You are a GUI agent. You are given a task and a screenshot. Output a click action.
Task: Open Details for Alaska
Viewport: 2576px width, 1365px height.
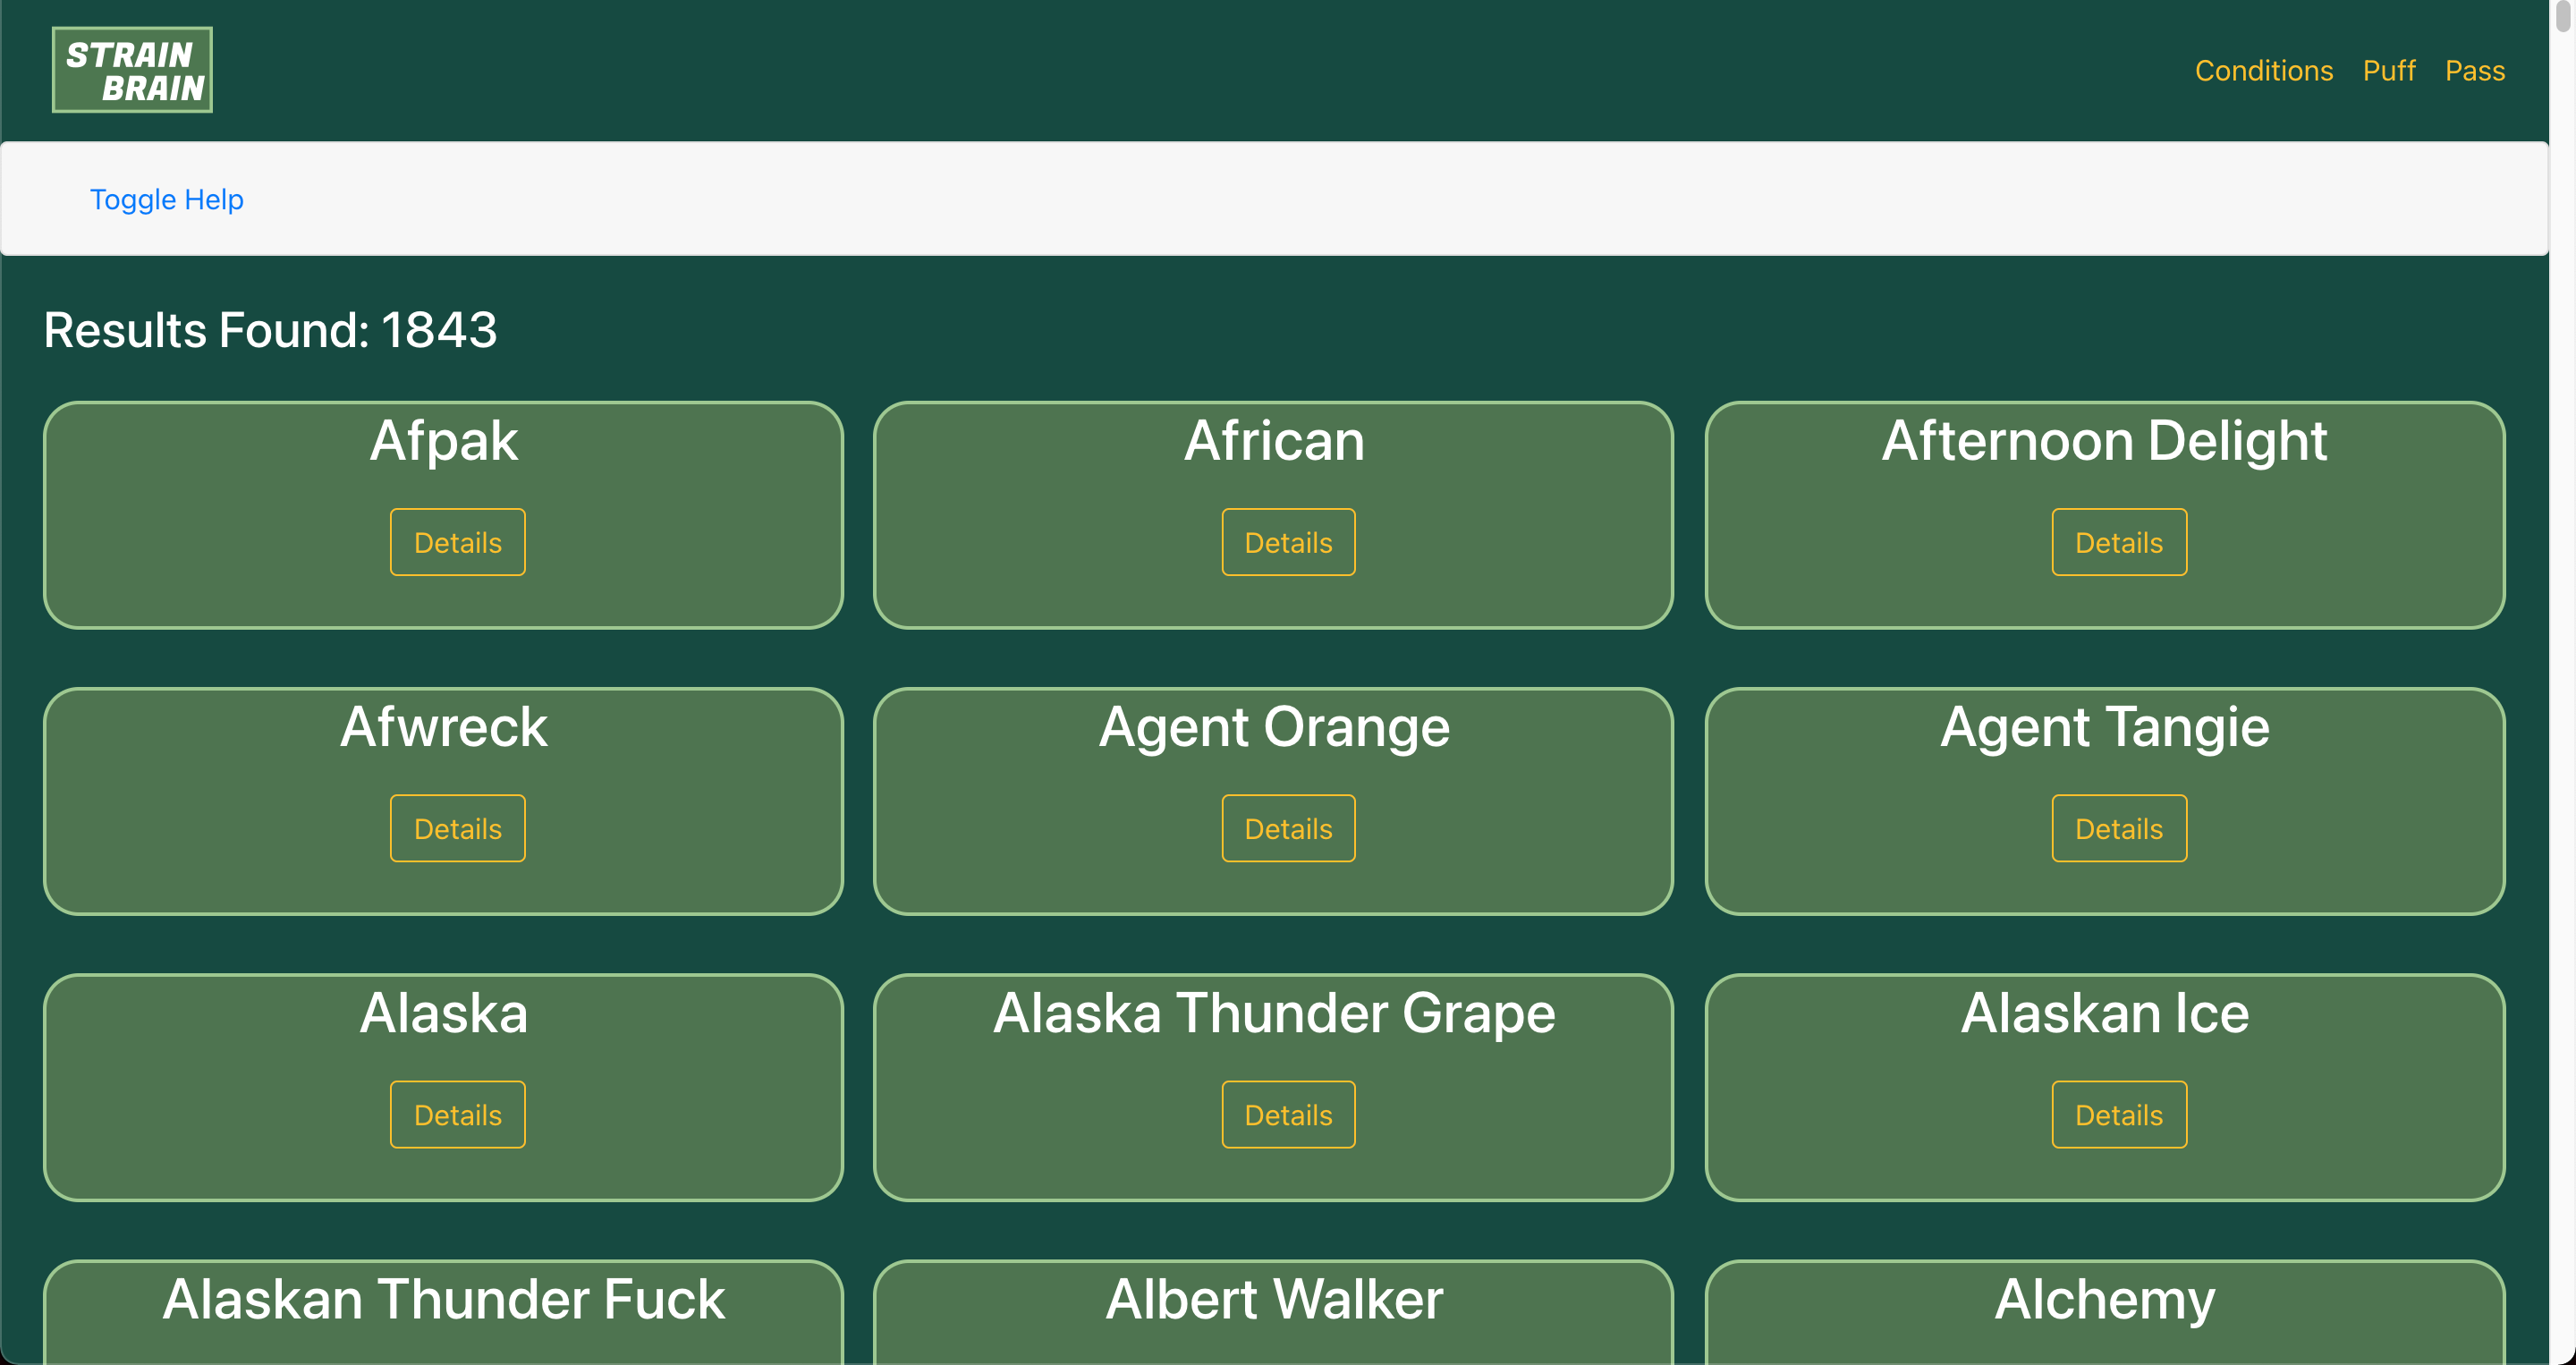[457, 1114]
